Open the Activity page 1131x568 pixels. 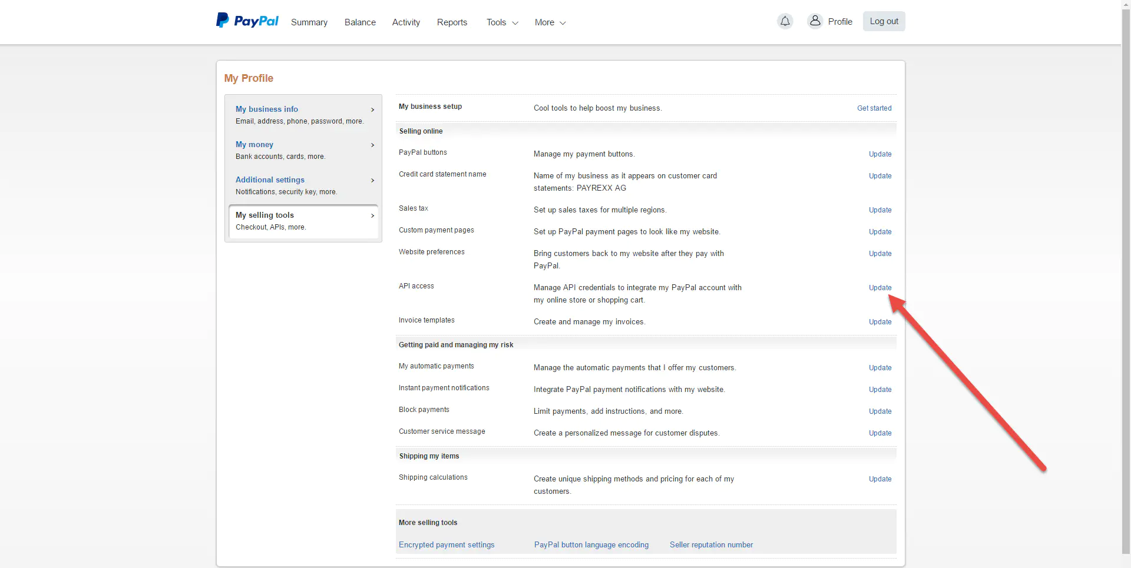click(406, 22)
